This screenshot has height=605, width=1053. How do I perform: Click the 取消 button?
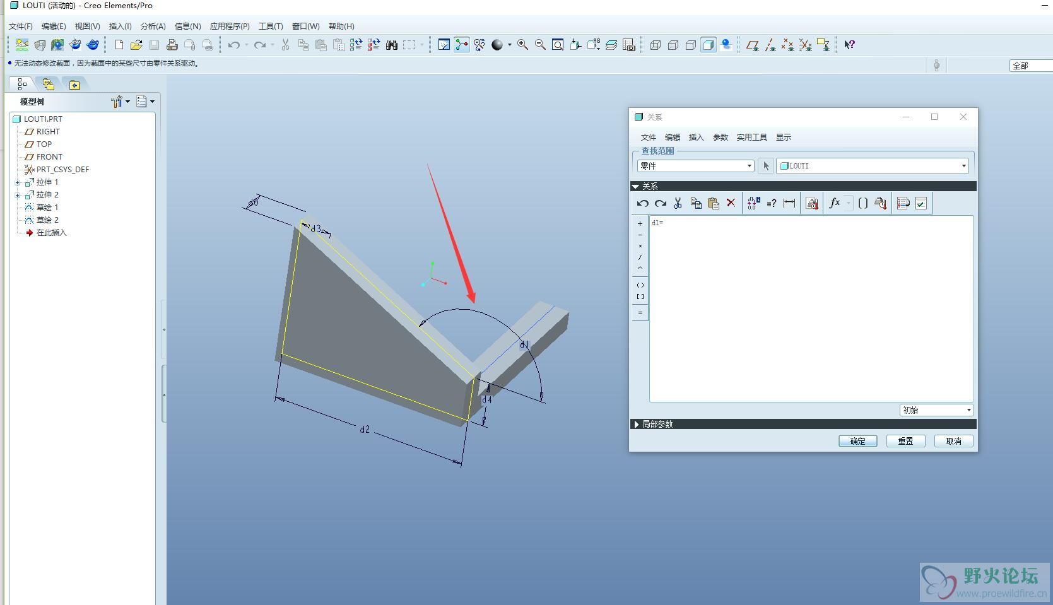953,441
